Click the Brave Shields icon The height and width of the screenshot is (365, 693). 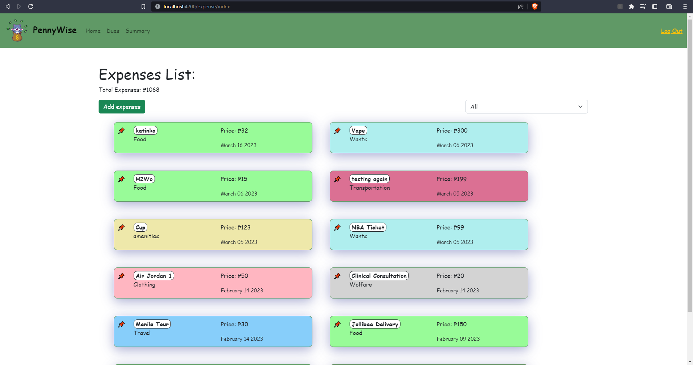[x=535, y=7]
